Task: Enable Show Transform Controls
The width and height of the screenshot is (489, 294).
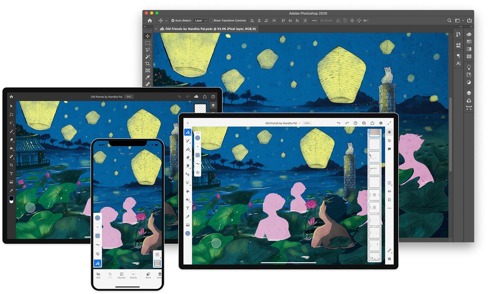Action: (211, 20)
